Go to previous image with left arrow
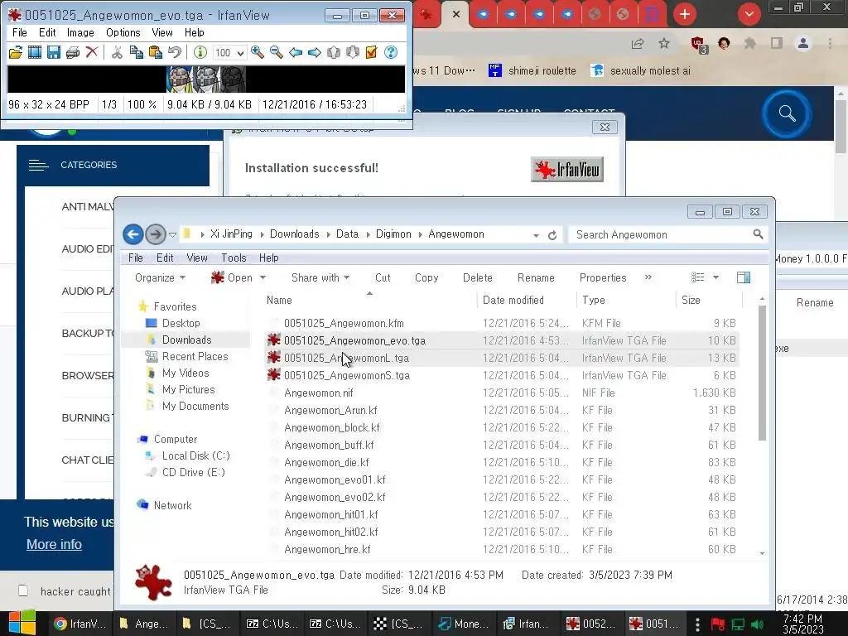The width and height of the screenshot is (848, 636). click(x=296, y=52)
